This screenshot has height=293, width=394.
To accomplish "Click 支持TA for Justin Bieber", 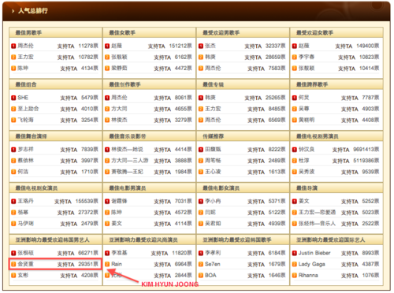I will coord(350,254).
